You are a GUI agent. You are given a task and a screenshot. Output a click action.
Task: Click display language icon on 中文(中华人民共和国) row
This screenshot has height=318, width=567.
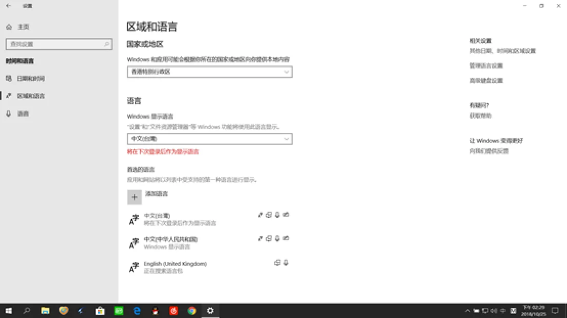(260, 238)
